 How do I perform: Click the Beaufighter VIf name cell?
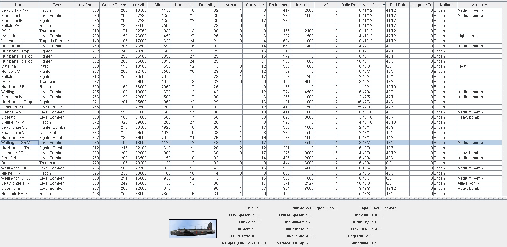coord(20,133)
